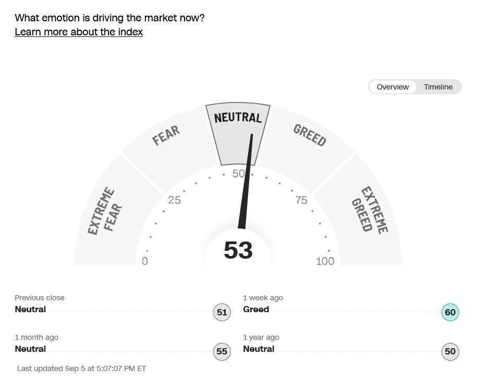Image resolution: width=480 pixels, height=382 pixels.
Task: Select the Overview toggle option
Action: point(393,87)
